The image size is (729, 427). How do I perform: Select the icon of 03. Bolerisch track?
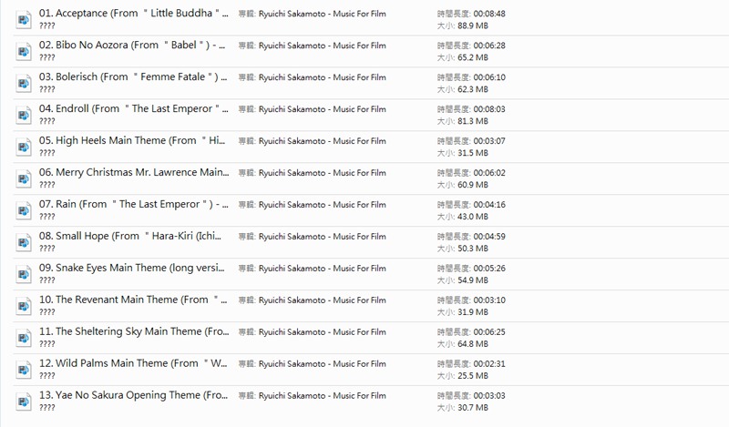tap(24, 84)
